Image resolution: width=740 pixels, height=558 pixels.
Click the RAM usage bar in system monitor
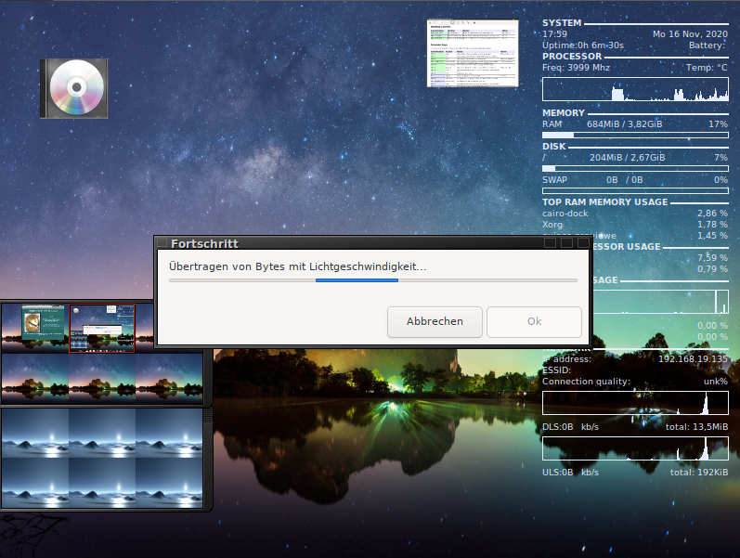pos(635,136)
